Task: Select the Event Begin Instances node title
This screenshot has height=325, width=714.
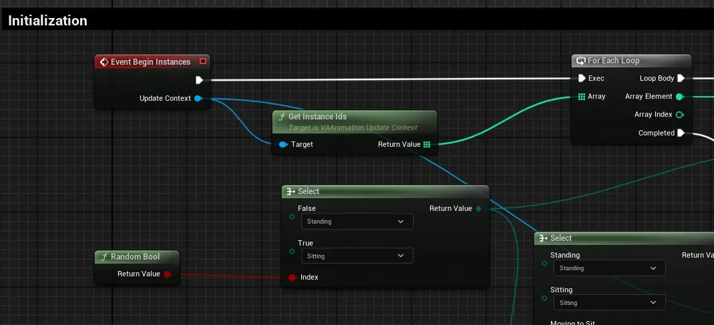Action: 150,62
